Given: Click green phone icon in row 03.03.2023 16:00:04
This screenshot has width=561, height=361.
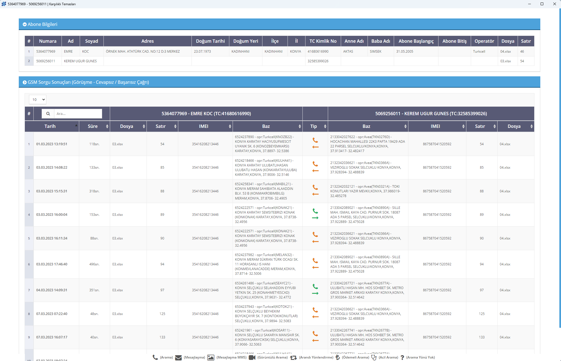Looking at the screenshot, I should tap(315, 211).
